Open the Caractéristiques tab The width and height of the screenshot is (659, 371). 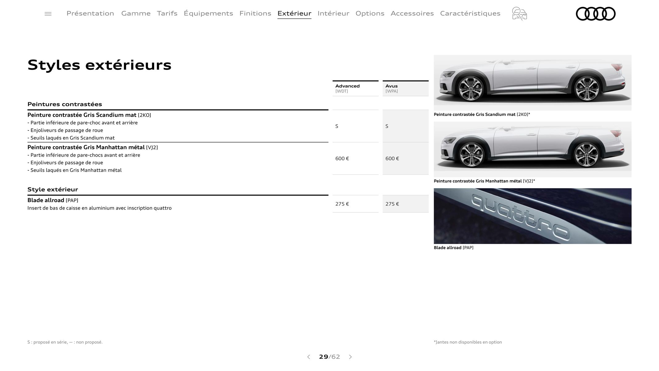point(470,13)
